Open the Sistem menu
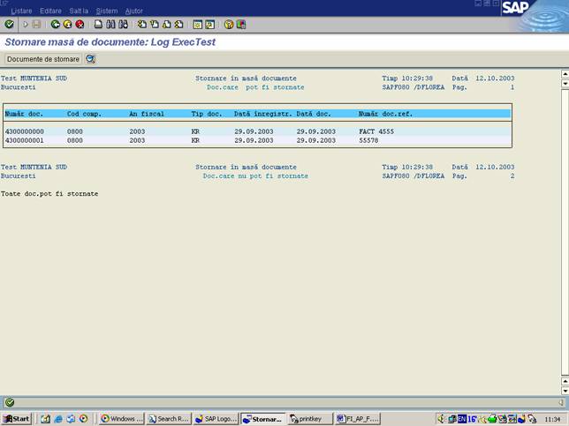 click(x=106, y=11)
